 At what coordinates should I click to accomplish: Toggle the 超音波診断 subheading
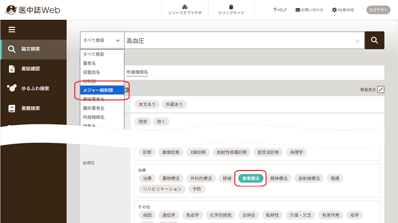(268, 152)
